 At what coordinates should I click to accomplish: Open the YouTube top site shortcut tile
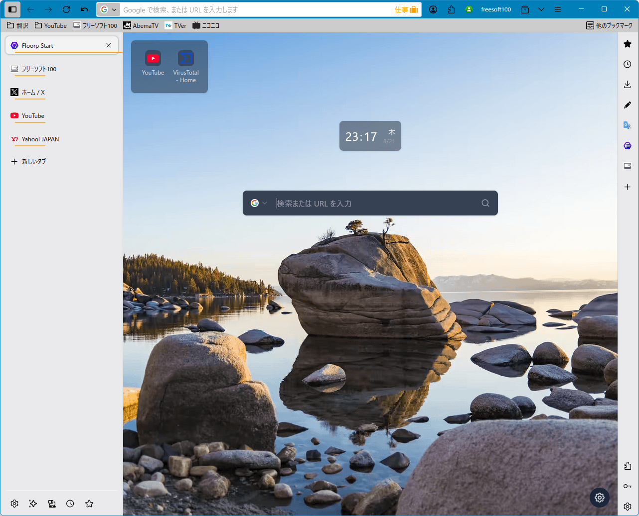click(x=153, y=63)
